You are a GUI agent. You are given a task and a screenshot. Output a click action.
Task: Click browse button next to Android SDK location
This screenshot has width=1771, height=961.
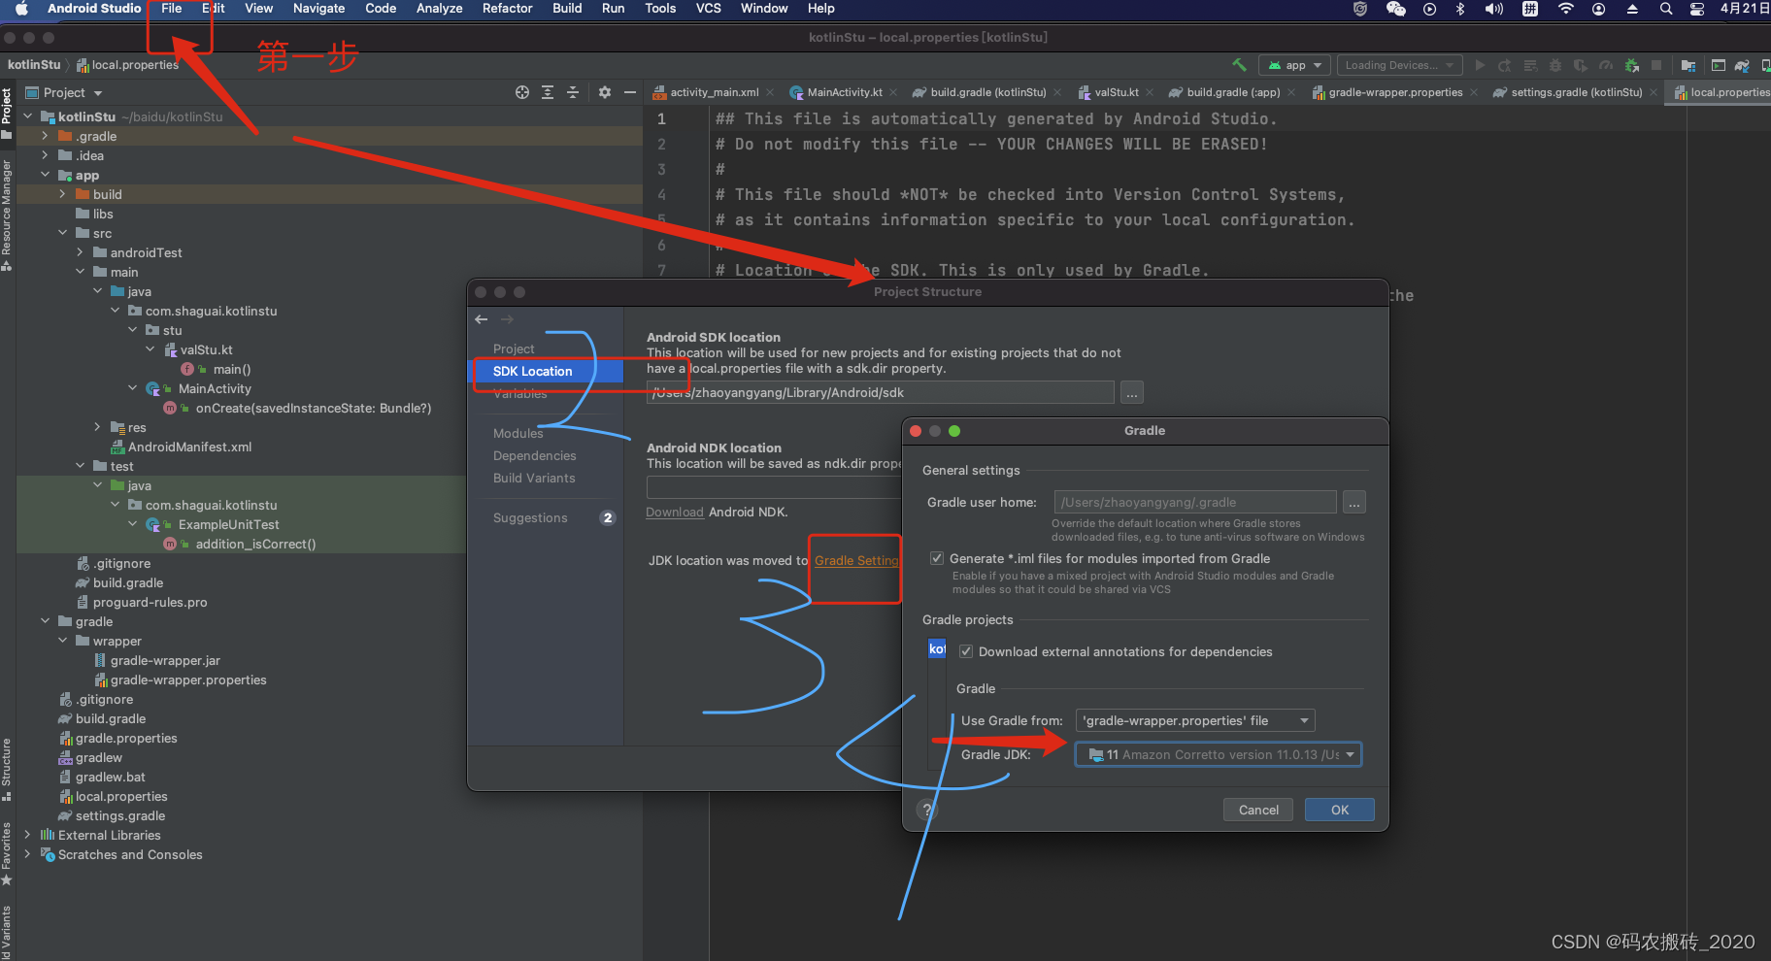tap(1132, 392)
